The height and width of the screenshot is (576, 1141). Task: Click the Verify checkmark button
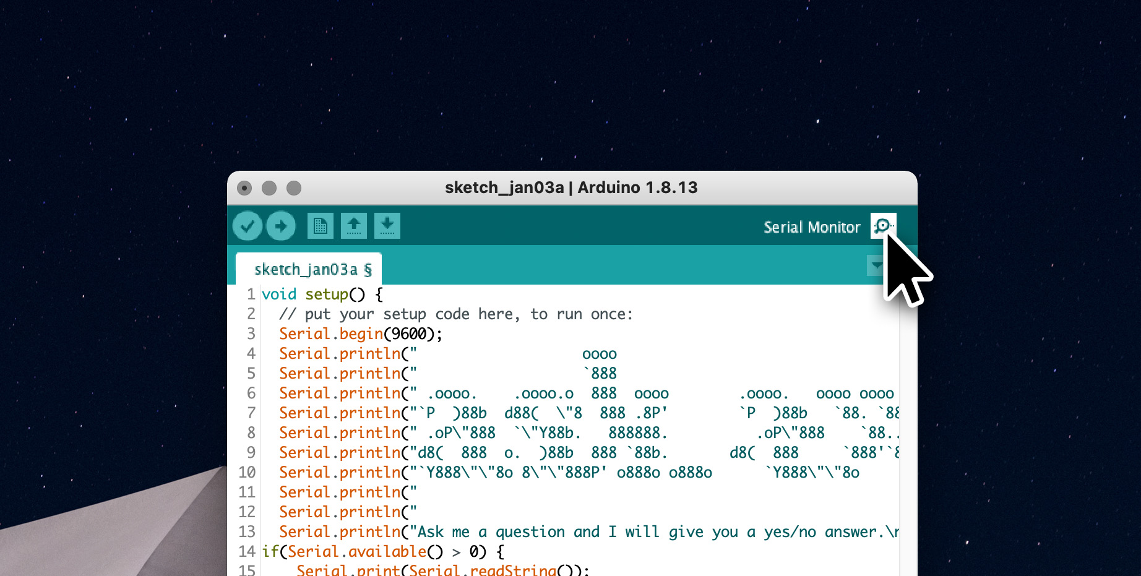click(248, 226)
